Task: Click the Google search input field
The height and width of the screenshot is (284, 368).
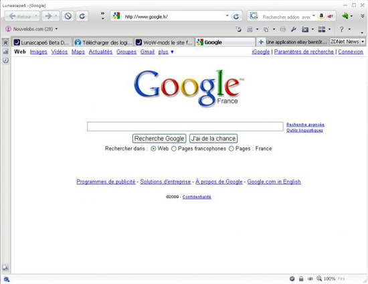Action: point(185,127)
